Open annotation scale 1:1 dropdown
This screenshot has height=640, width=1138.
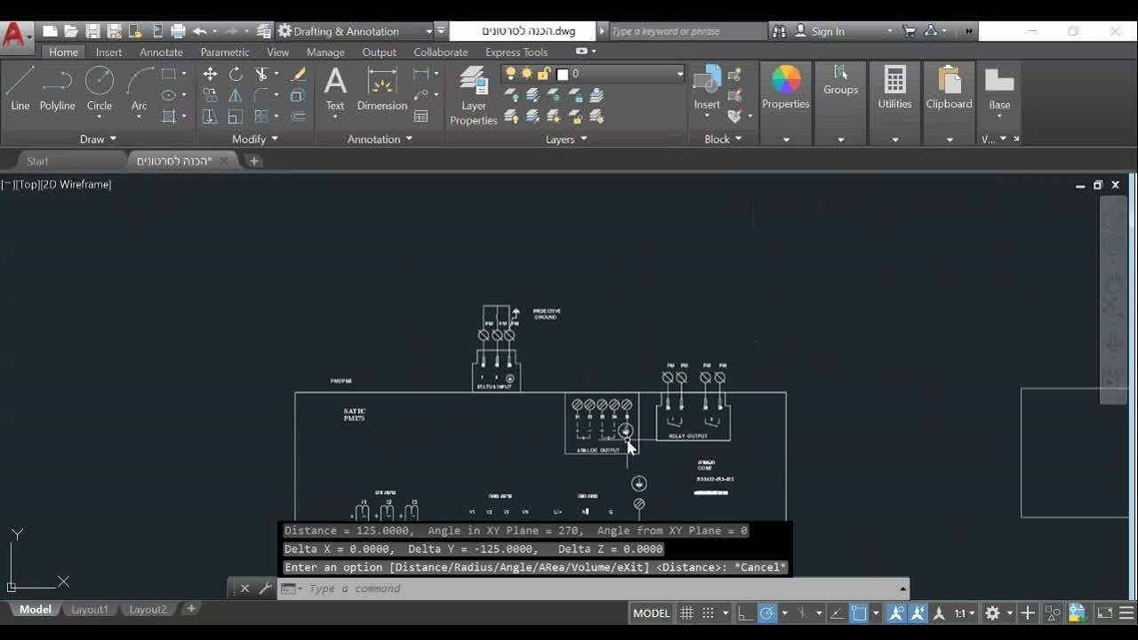(965, 613)
